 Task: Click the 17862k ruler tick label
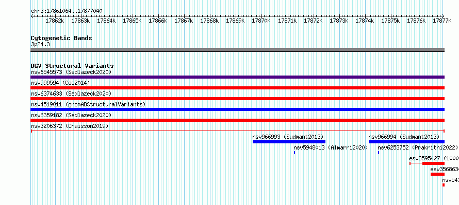click(55, 21)
